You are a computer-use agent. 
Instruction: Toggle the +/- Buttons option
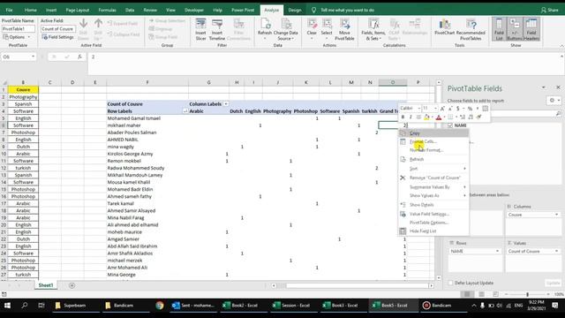(x=515, y=29)
